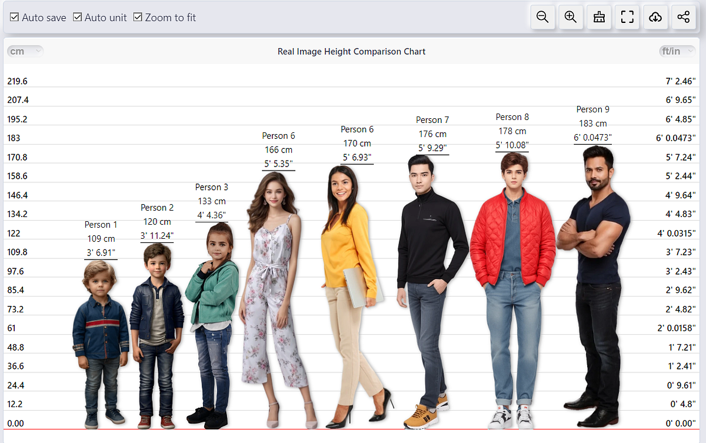Zoom in on the comparison chart
Viewport: 706px width, 443px height.
click(x=570, y=17)
